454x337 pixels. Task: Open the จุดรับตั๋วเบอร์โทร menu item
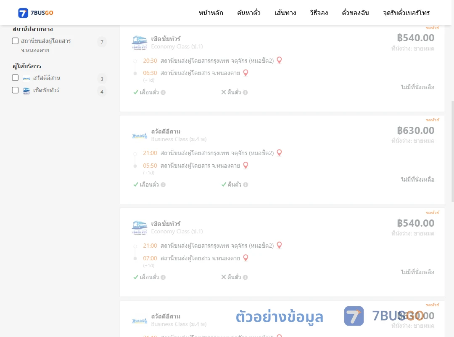click(x=406, y=13)
